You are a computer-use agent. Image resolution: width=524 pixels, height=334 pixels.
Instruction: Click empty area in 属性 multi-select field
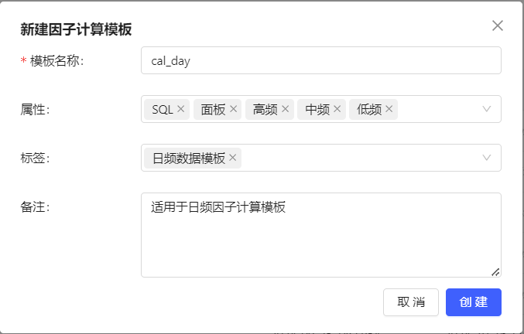pyautogui.click(x=437, y=109)
